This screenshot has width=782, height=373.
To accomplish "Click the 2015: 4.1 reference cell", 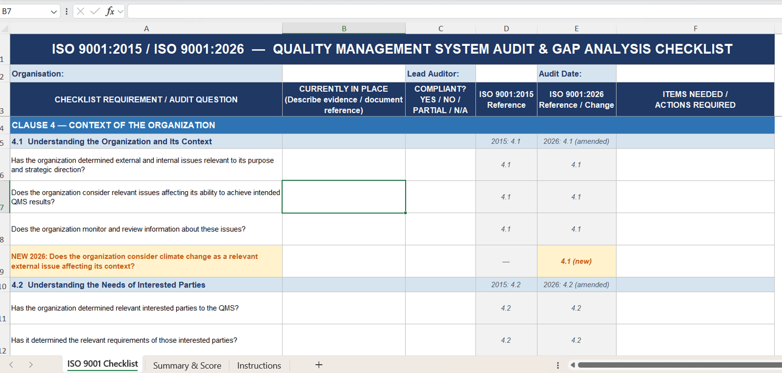I will click(506, 141).
